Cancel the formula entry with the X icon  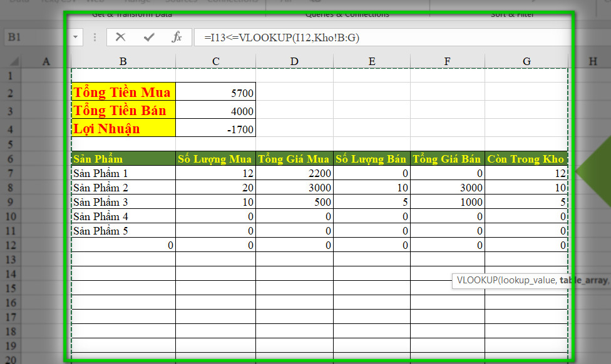tap(120, 38)
